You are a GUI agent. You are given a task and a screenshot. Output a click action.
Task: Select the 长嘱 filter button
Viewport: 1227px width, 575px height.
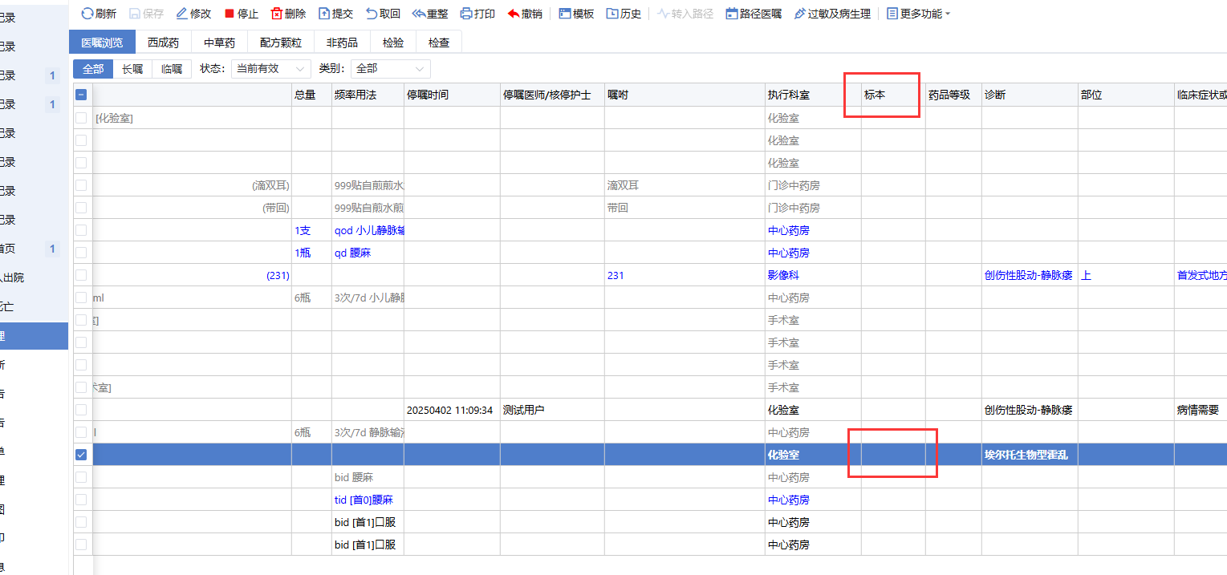pos(132,69)
